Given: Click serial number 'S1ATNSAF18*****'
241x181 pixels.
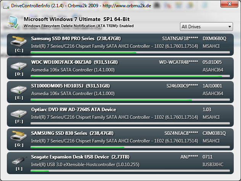Looking at the screenshot, I should click(180, 39).
